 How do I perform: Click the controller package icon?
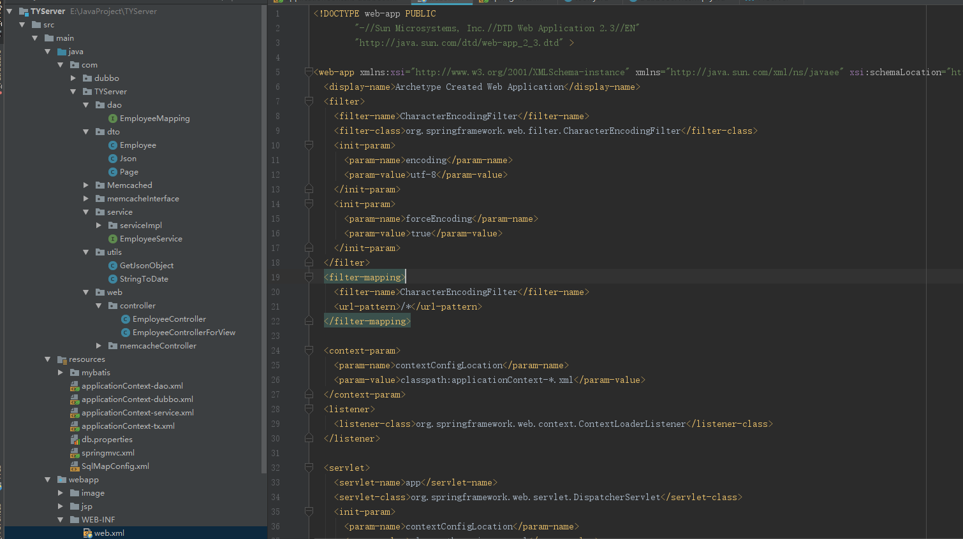coord(113,306)
